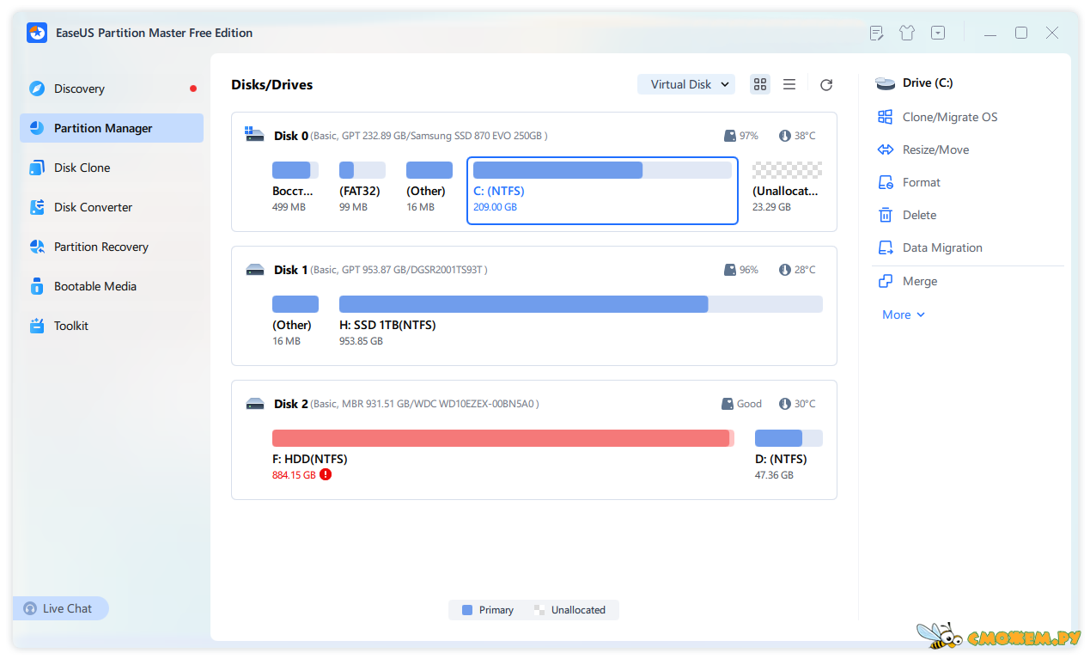Click Disk 1 header name

pos(291,270)
